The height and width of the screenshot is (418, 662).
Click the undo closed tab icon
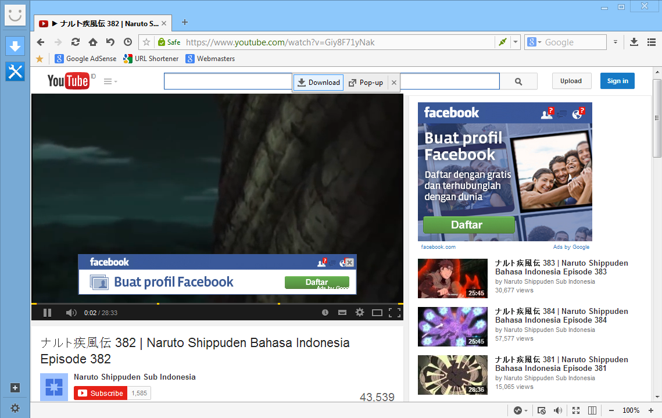pos(110,42)
